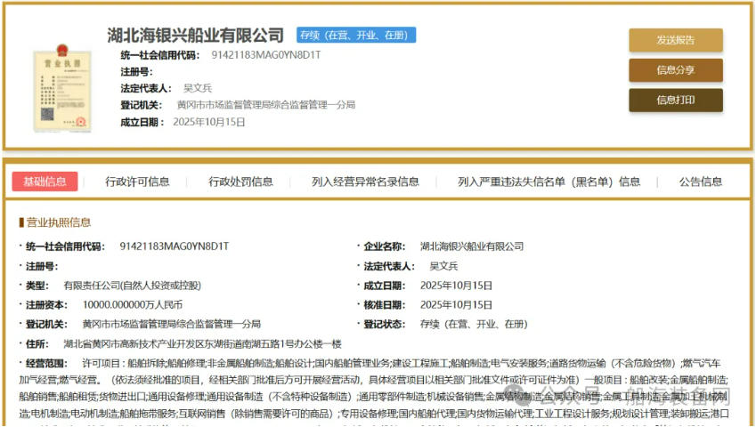756x427 pixels.
Task: Click the 核准日期 value in details
Action: pyautogui.click(x=456, y=305)
